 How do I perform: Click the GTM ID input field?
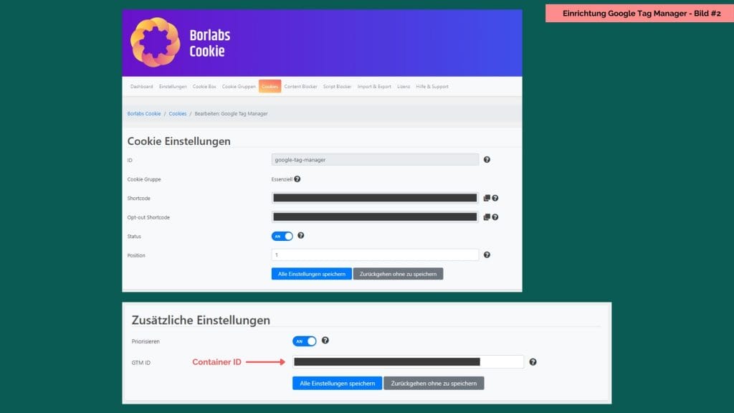click(x=408, y=362)
